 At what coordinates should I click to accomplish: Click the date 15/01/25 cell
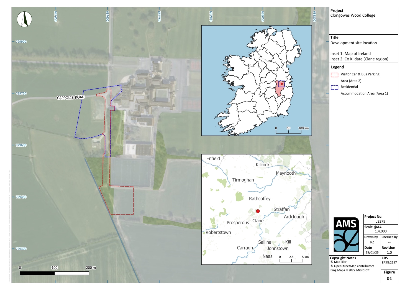click(x=372, y=253)
